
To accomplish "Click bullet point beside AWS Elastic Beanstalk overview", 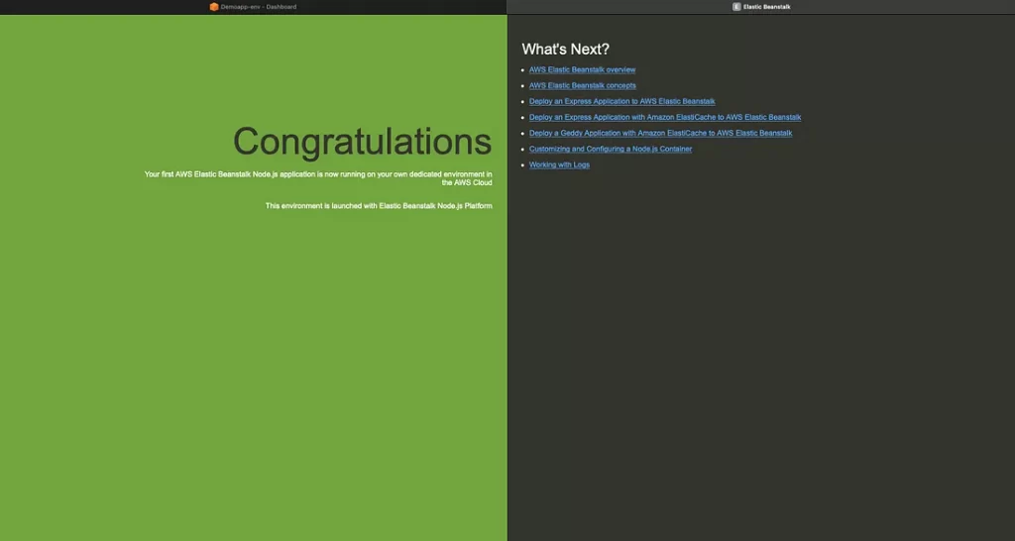I will click(522, 70).
